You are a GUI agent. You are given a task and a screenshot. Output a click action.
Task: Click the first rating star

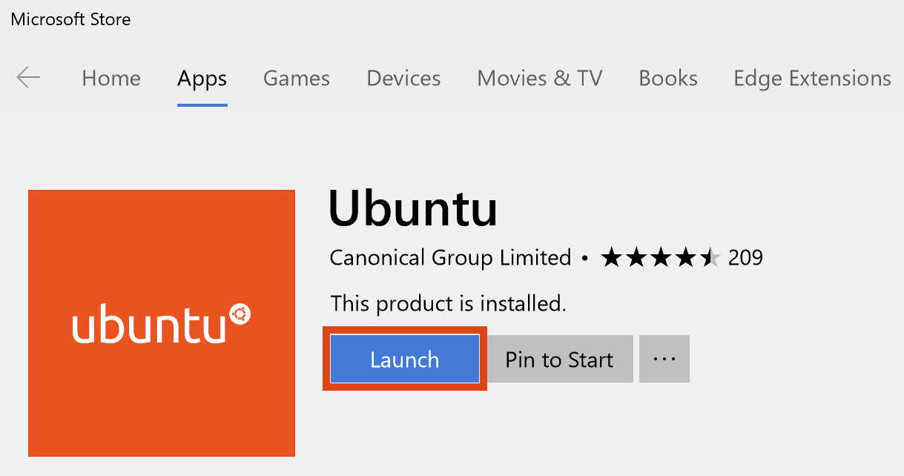pyautogui.click(x=611, y=258)
